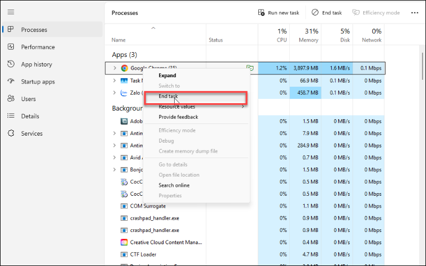Sort processes by CPU column header
Viewport: 426px width, 266px height.
click(x=274, y=35)
